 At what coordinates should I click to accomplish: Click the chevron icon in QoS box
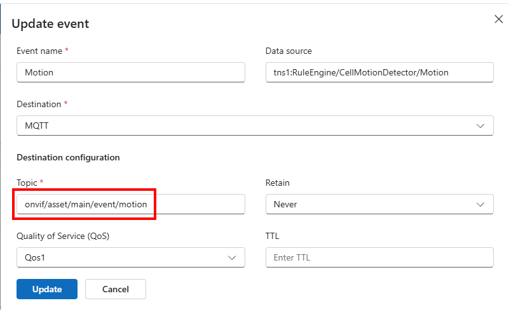(x=231, y=257)
